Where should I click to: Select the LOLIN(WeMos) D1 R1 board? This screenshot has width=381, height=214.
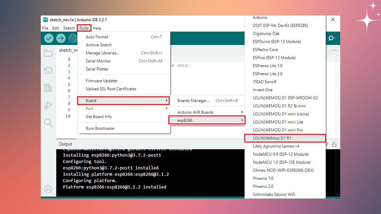click(285, 138)
